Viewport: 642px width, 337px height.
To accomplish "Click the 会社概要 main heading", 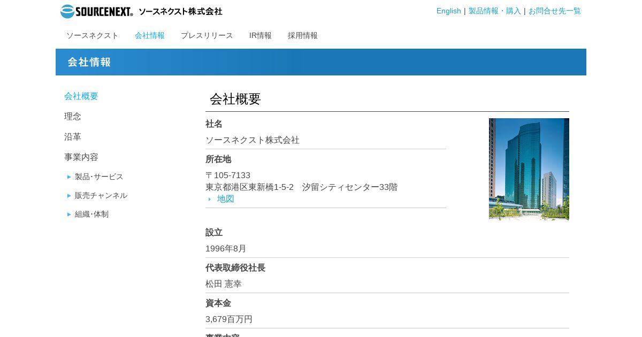I will tap(235, 99).
